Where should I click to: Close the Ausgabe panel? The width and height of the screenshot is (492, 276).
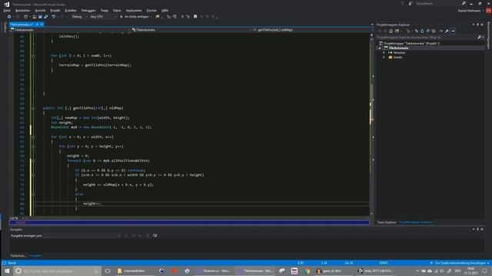coord(482,229)
